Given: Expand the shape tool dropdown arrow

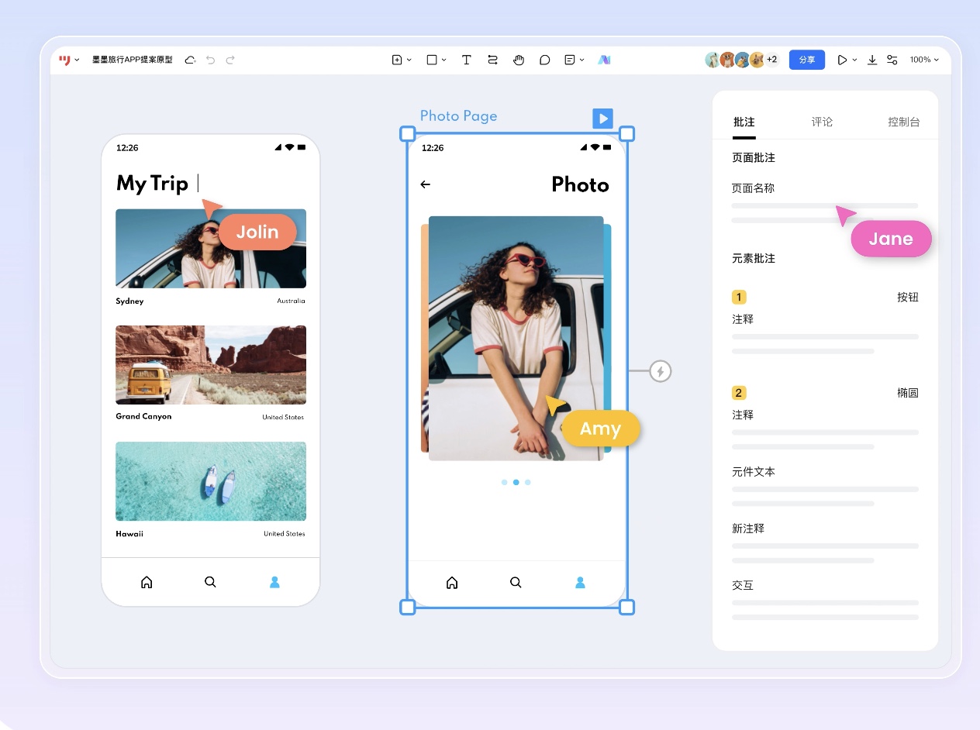Looking at the screenshot, I should point(443,60).
